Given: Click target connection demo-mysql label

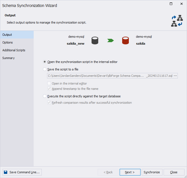Looking at the screenshot, I should click(144, 37).
